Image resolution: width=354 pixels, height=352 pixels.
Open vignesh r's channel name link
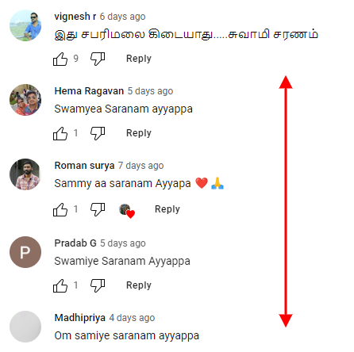(75, 17)
